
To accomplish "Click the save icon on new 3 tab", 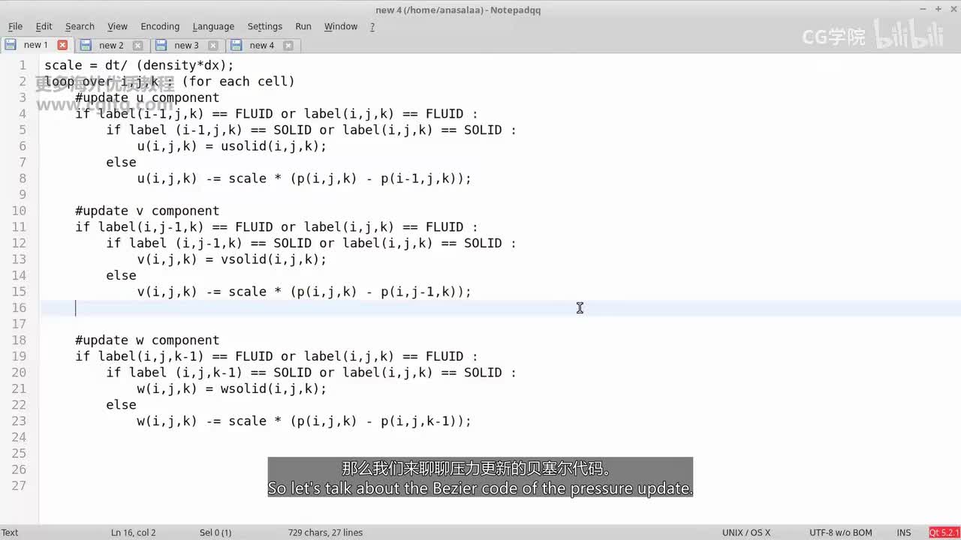I will [x=161, y=46].
